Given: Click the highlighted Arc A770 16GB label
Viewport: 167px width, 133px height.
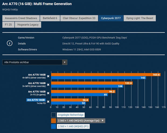Looking at the screenshot, I should [x=36, y=100].
